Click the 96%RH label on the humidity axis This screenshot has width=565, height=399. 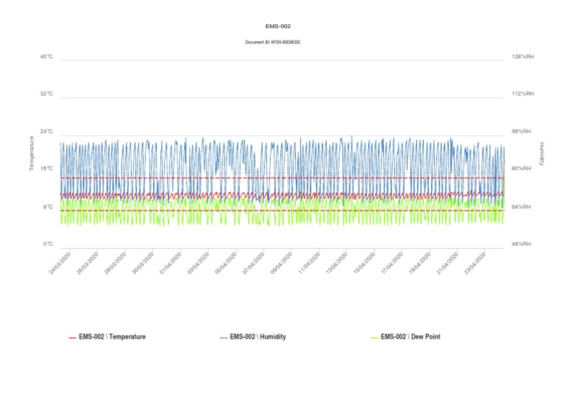tap(522, 132)
